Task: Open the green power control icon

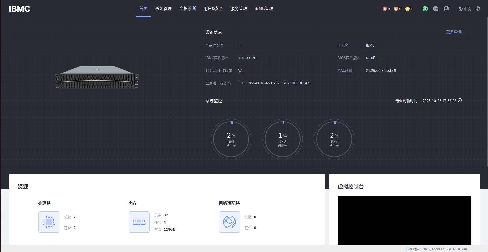Action: pyautogui.click(x=425, y=9)
